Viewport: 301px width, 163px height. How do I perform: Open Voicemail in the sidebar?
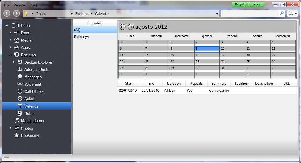tap(32, 84)
